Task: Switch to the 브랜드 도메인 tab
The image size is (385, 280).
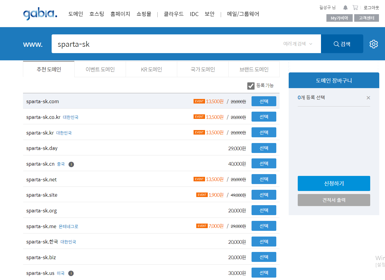Action: [x=254, y=69]
